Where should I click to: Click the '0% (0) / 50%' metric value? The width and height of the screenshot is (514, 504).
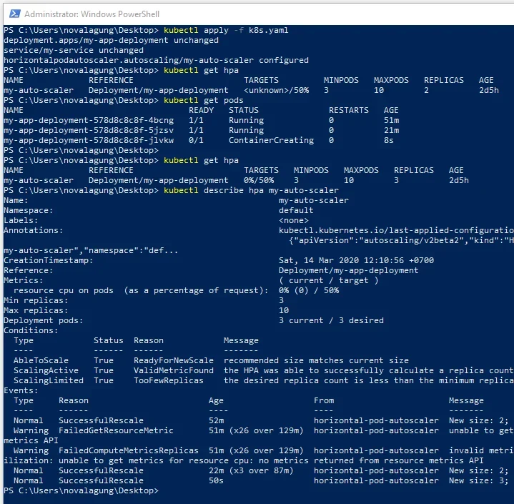tap(308, 290)
